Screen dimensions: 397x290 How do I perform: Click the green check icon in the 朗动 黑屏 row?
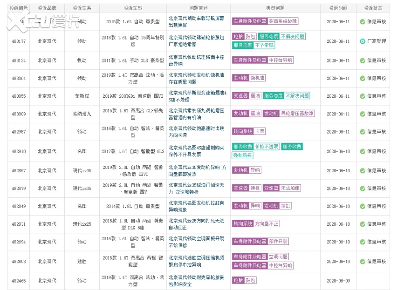click(x=363, y=22)
